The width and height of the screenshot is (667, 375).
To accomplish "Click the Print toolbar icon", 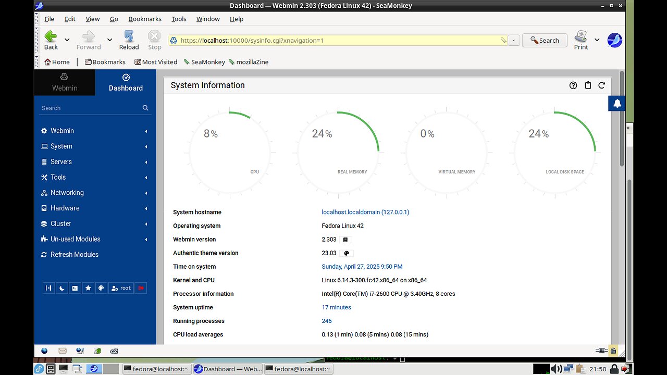I will pos(581,40).
